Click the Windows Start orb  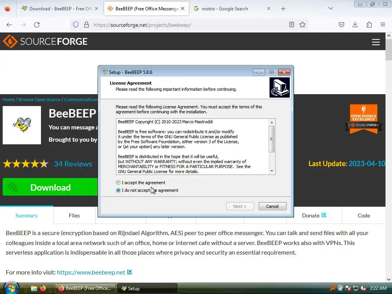click(11, 288)
